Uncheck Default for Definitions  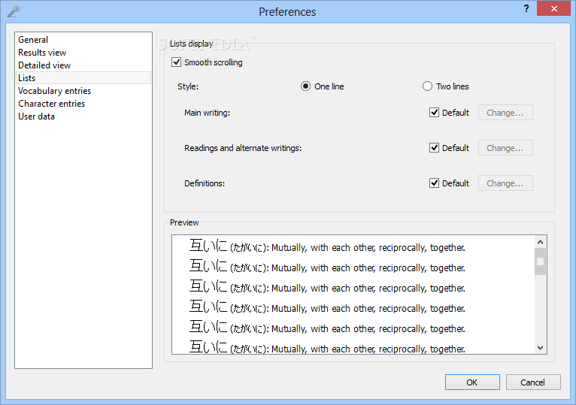coord(434,183)
